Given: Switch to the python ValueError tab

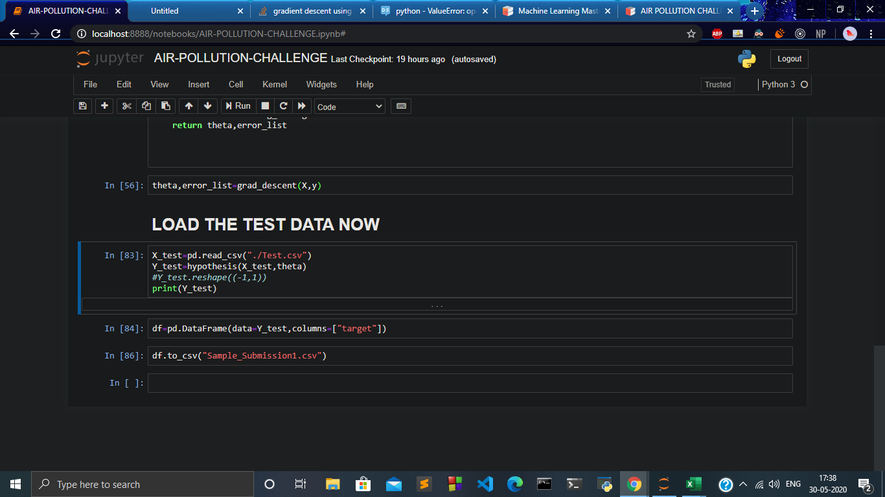Looking at the screenshot, I should coord(435,11).
